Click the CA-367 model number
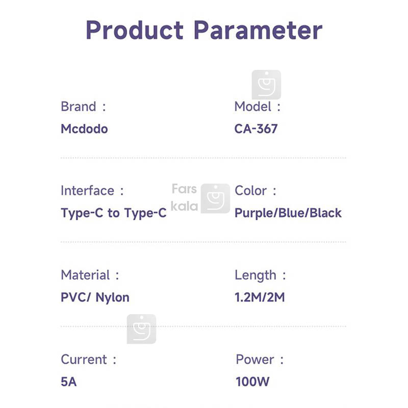The width and height of the screenshot is (408, 408). tap(256, 129)
